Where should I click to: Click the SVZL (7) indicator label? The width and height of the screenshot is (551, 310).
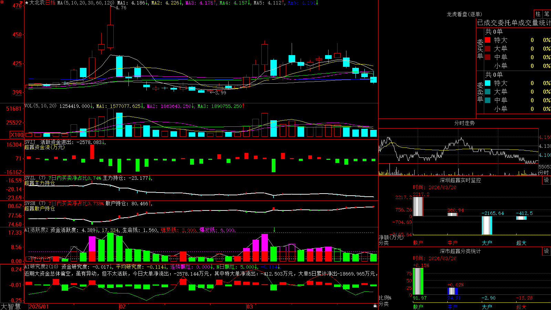(x=35, y=178)
